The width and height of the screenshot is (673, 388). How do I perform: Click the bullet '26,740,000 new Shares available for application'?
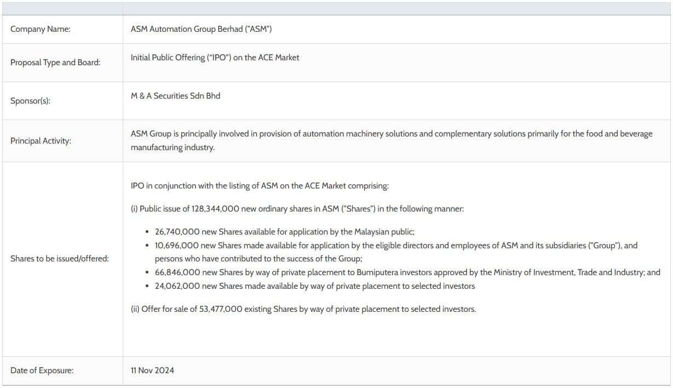coord(285,232)
